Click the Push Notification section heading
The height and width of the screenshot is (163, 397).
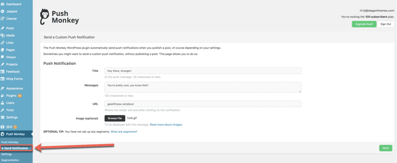60,63
